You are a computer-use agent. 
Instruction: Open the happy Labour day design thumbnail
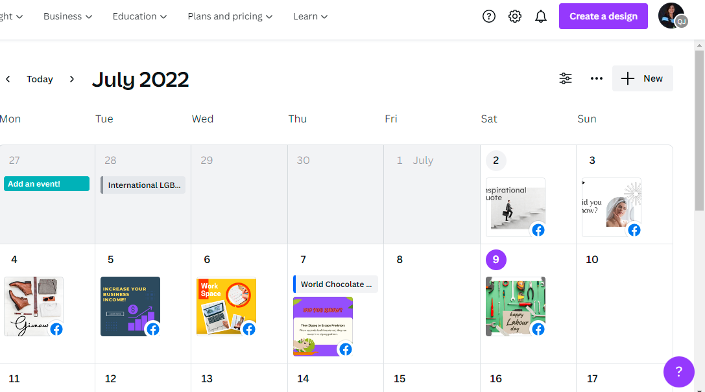click(x=515, y=306)
